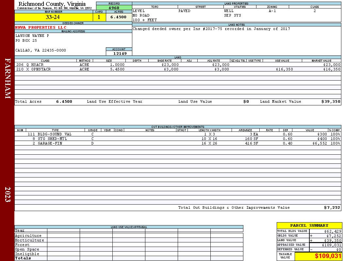Select mailing name LAWSON WAYNE P
Viewport: 343px width, 261px height.
(32, 35)
